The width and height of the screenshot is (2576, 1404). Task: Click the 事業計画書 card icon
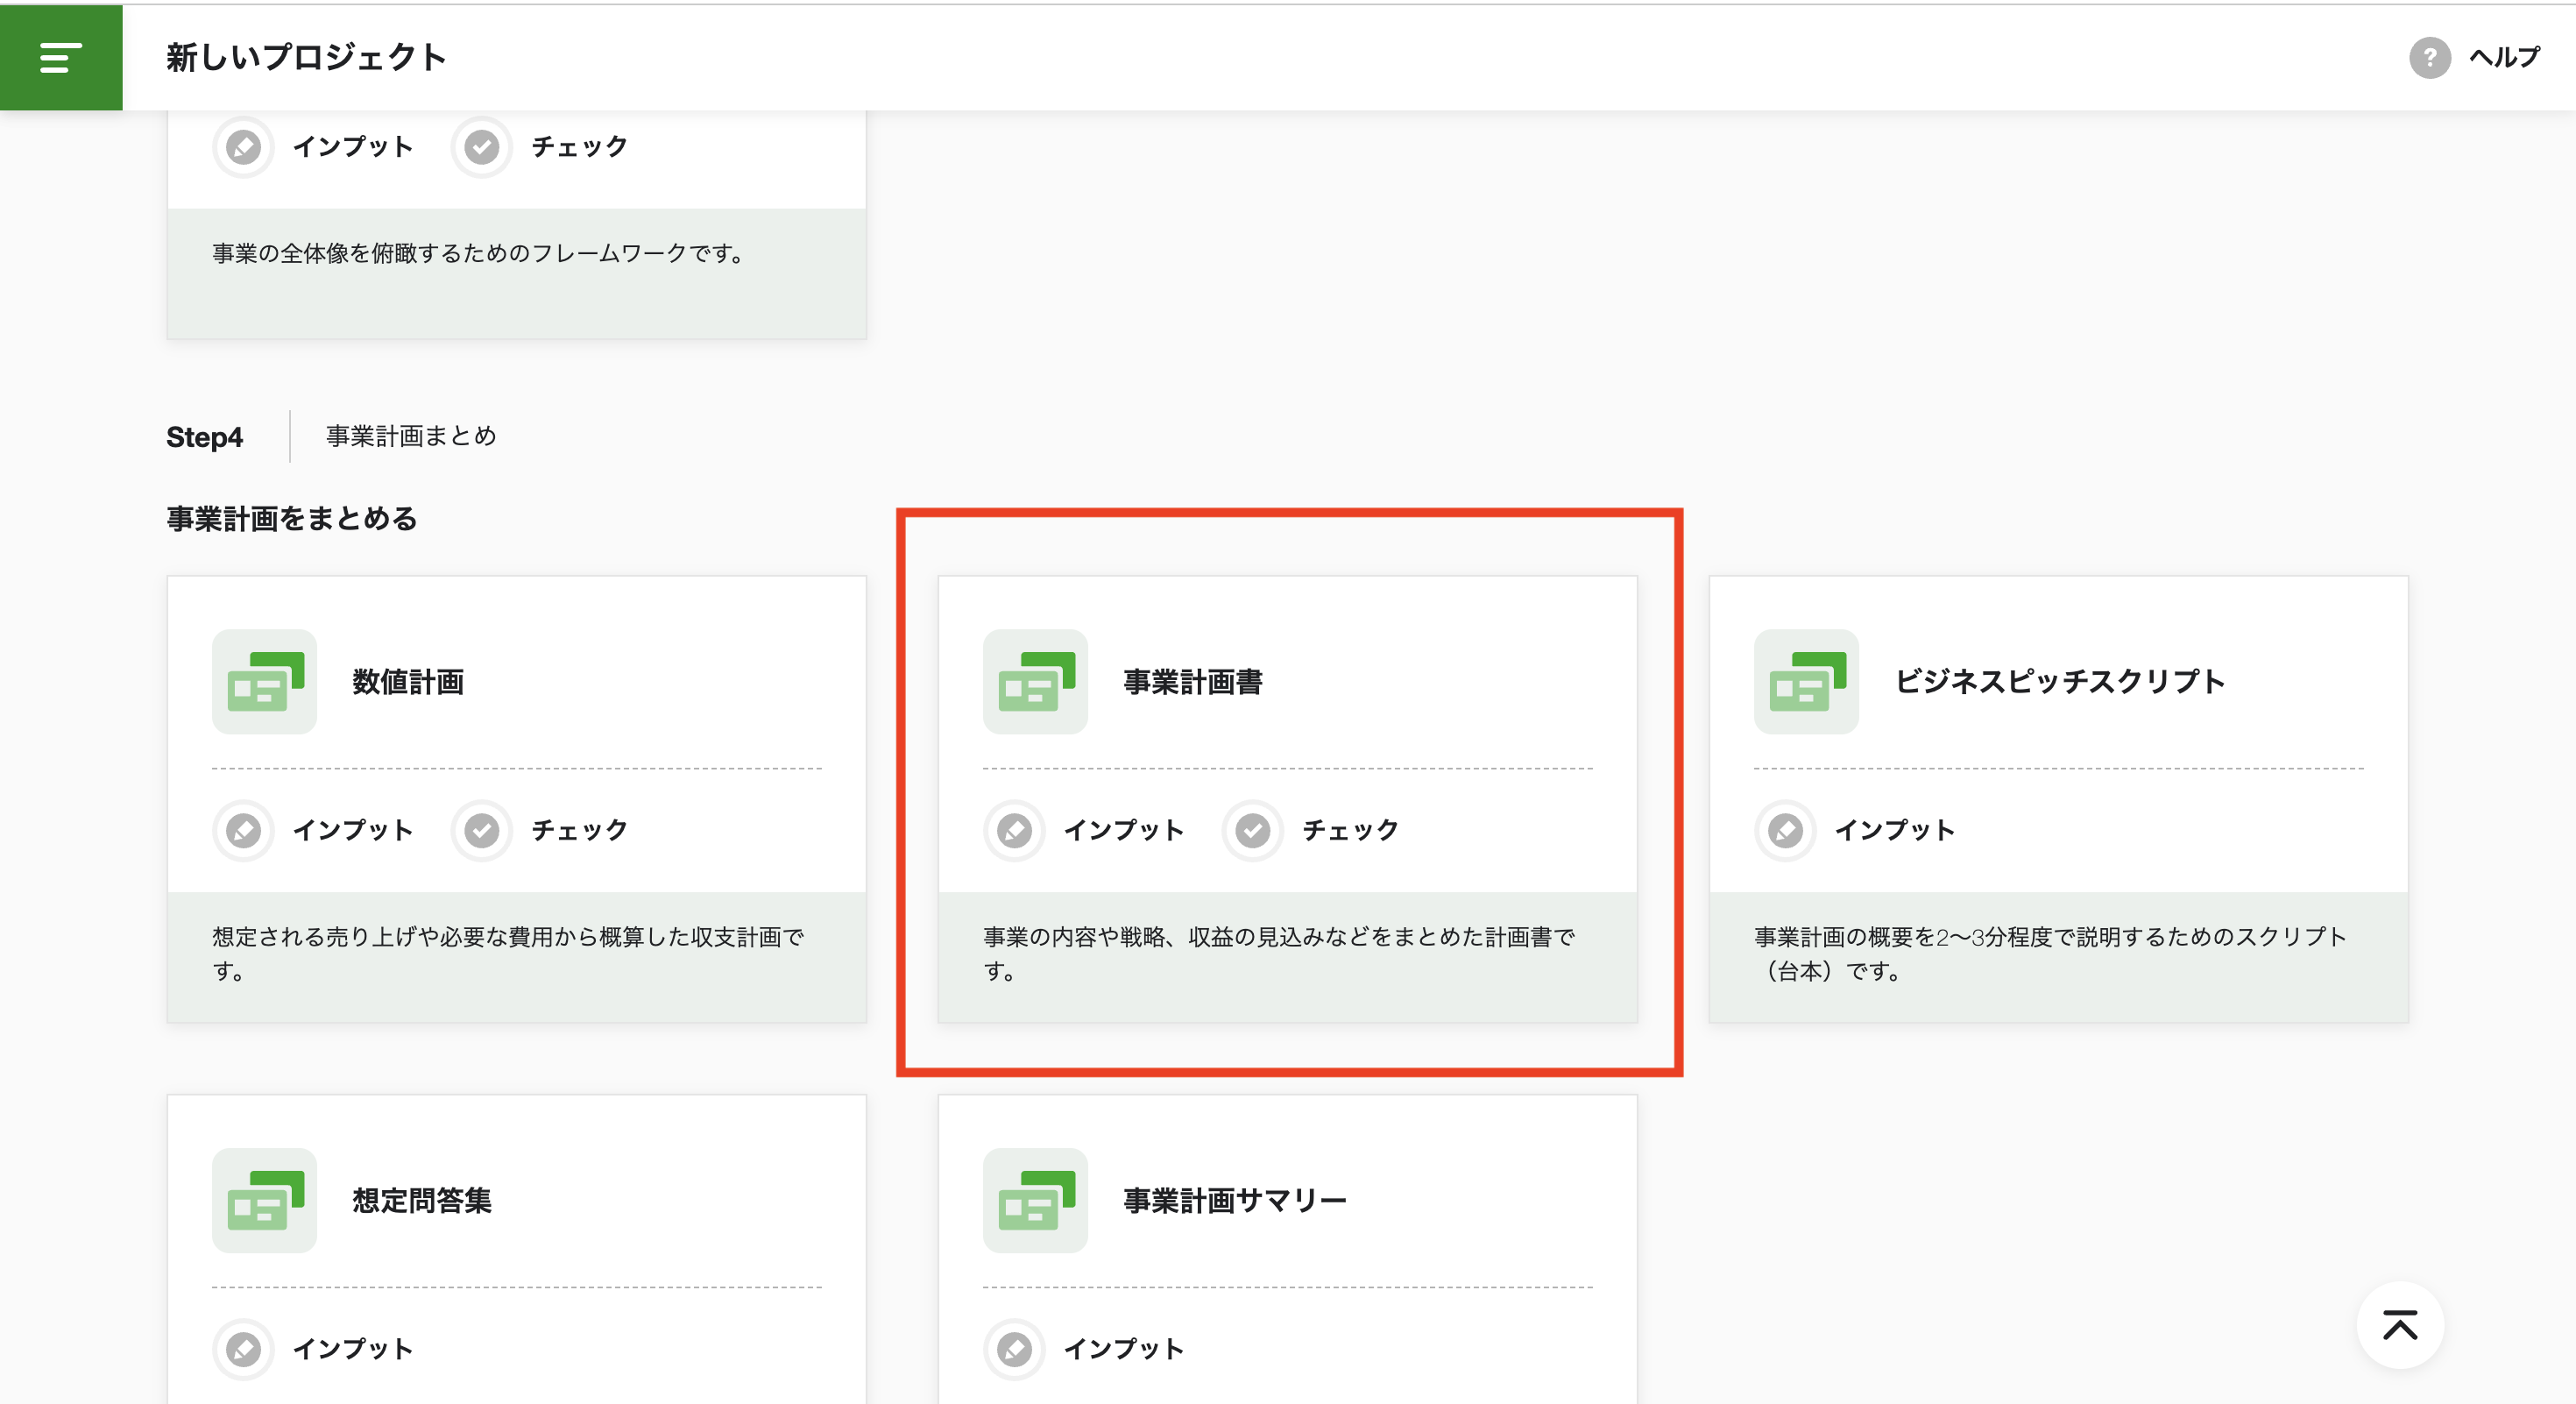[x=1035, y=681]
